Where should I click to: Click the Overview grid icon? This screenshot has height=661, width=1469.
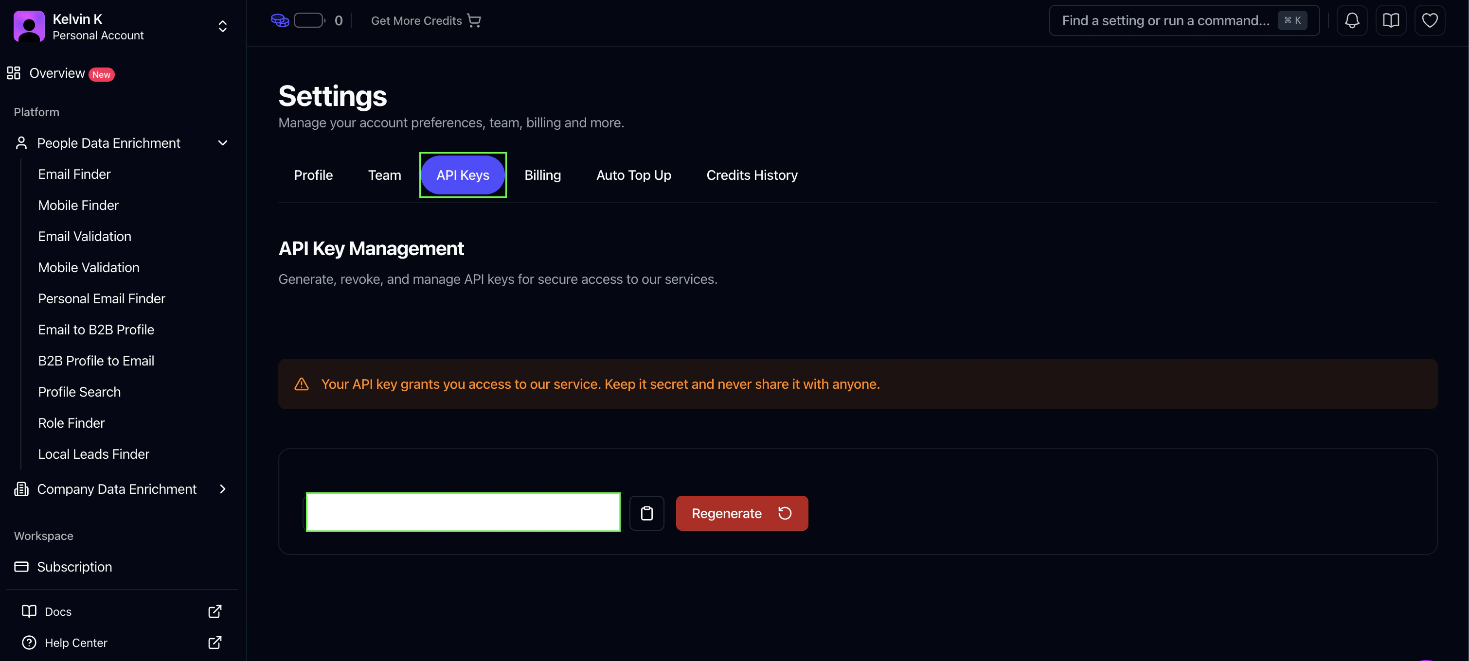click(14, 73)
